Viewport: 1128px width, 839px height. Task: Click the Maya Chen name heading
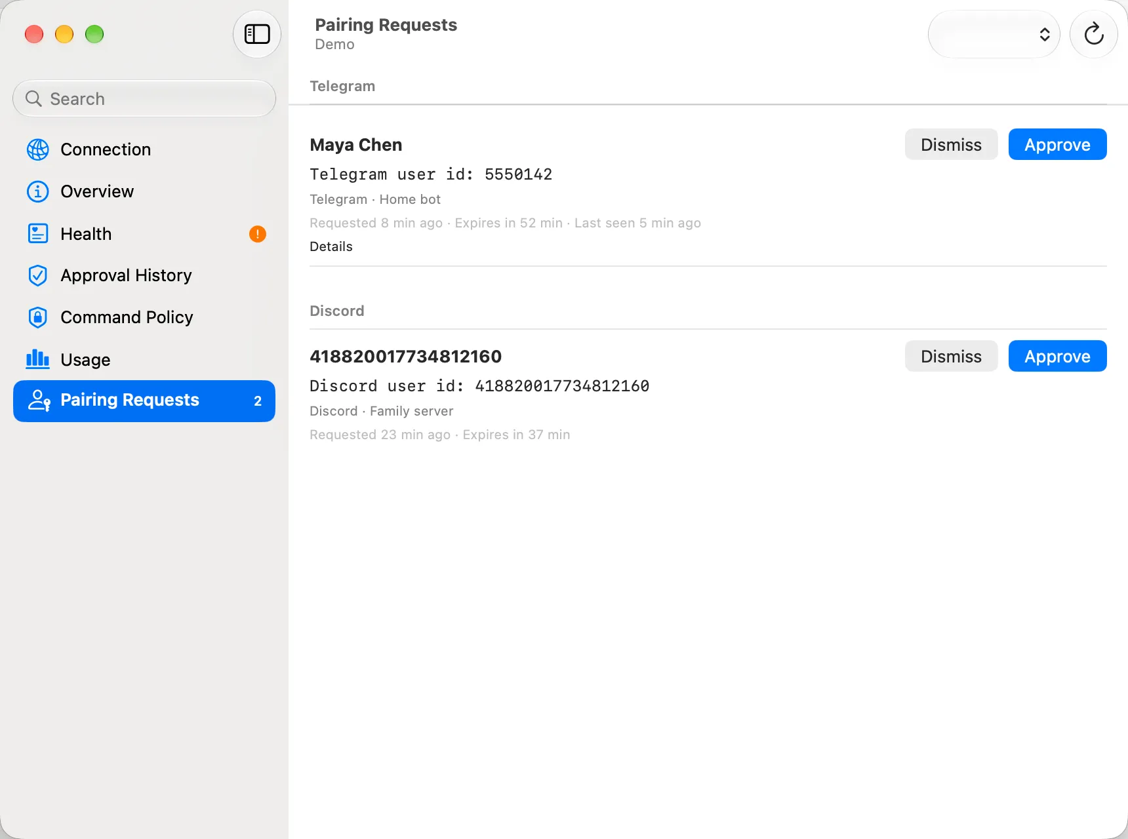click(x=356, y=145)
